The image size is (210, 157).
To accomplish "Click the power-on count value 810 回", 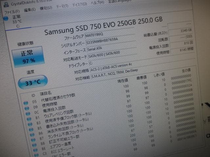I will (x=181, y=44).
